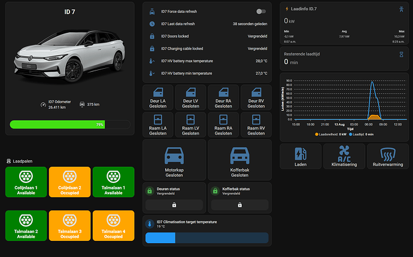Open the Raam LA window tile
413x257 pixels.
(x=158, y=125)
